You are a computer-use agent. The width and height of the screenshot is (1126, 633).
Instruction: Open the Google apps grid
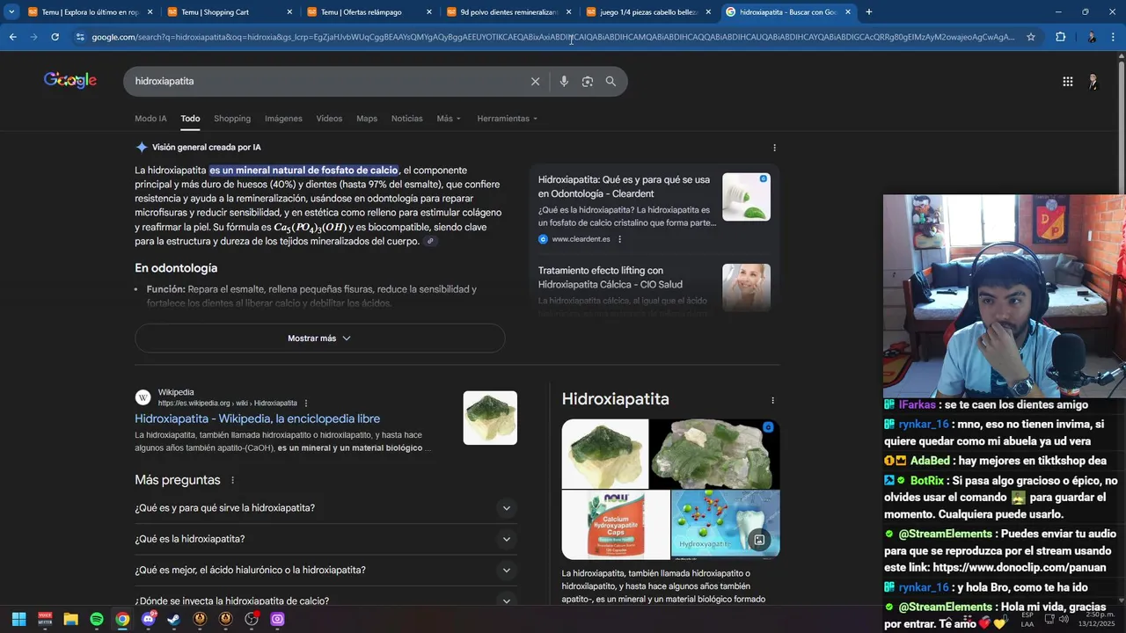click(1067, 82)
